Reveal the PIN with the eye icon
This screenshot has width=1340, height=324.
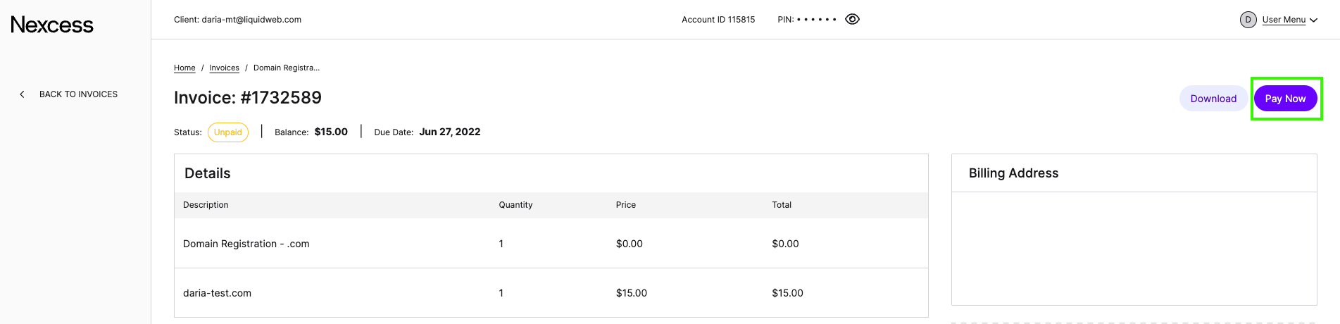tap(852, 19)
